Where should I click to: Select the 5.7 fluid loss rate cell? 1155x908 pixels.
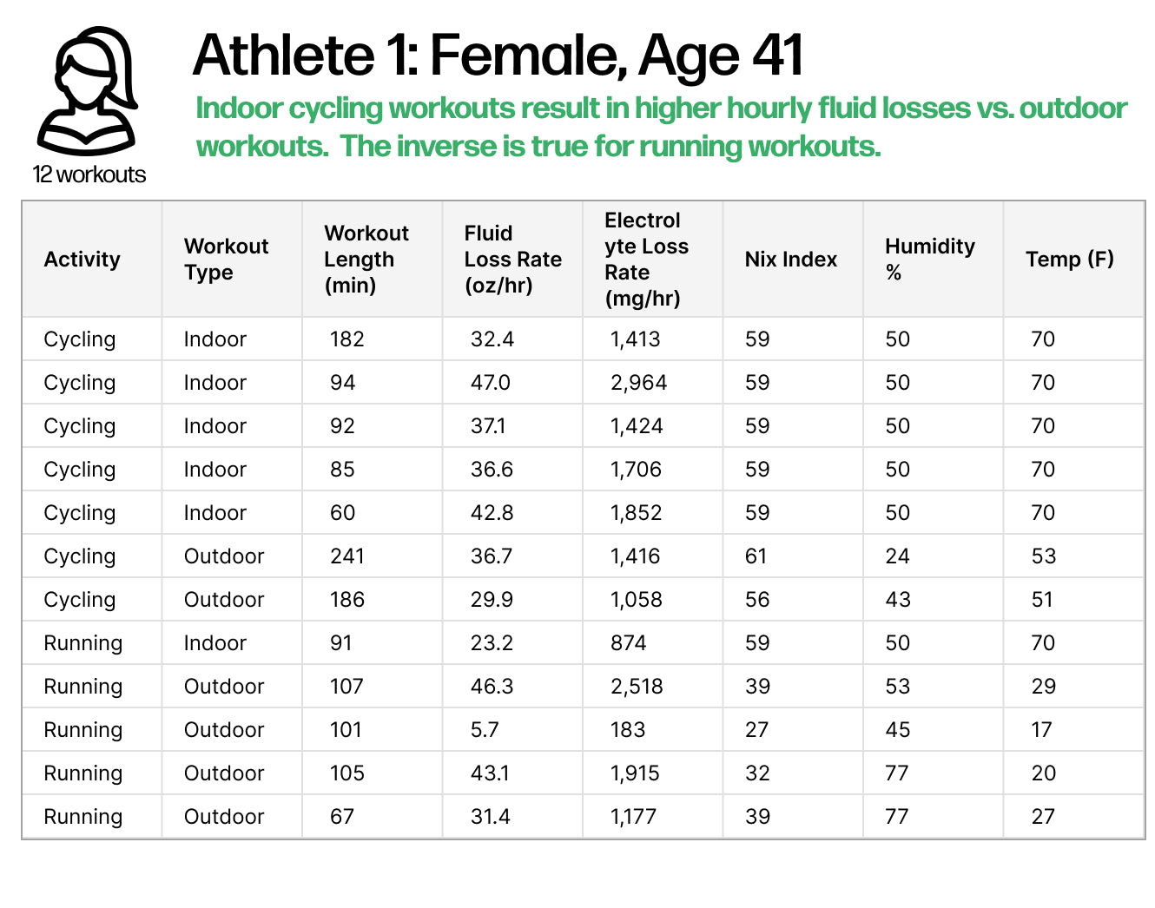point(485,730)
